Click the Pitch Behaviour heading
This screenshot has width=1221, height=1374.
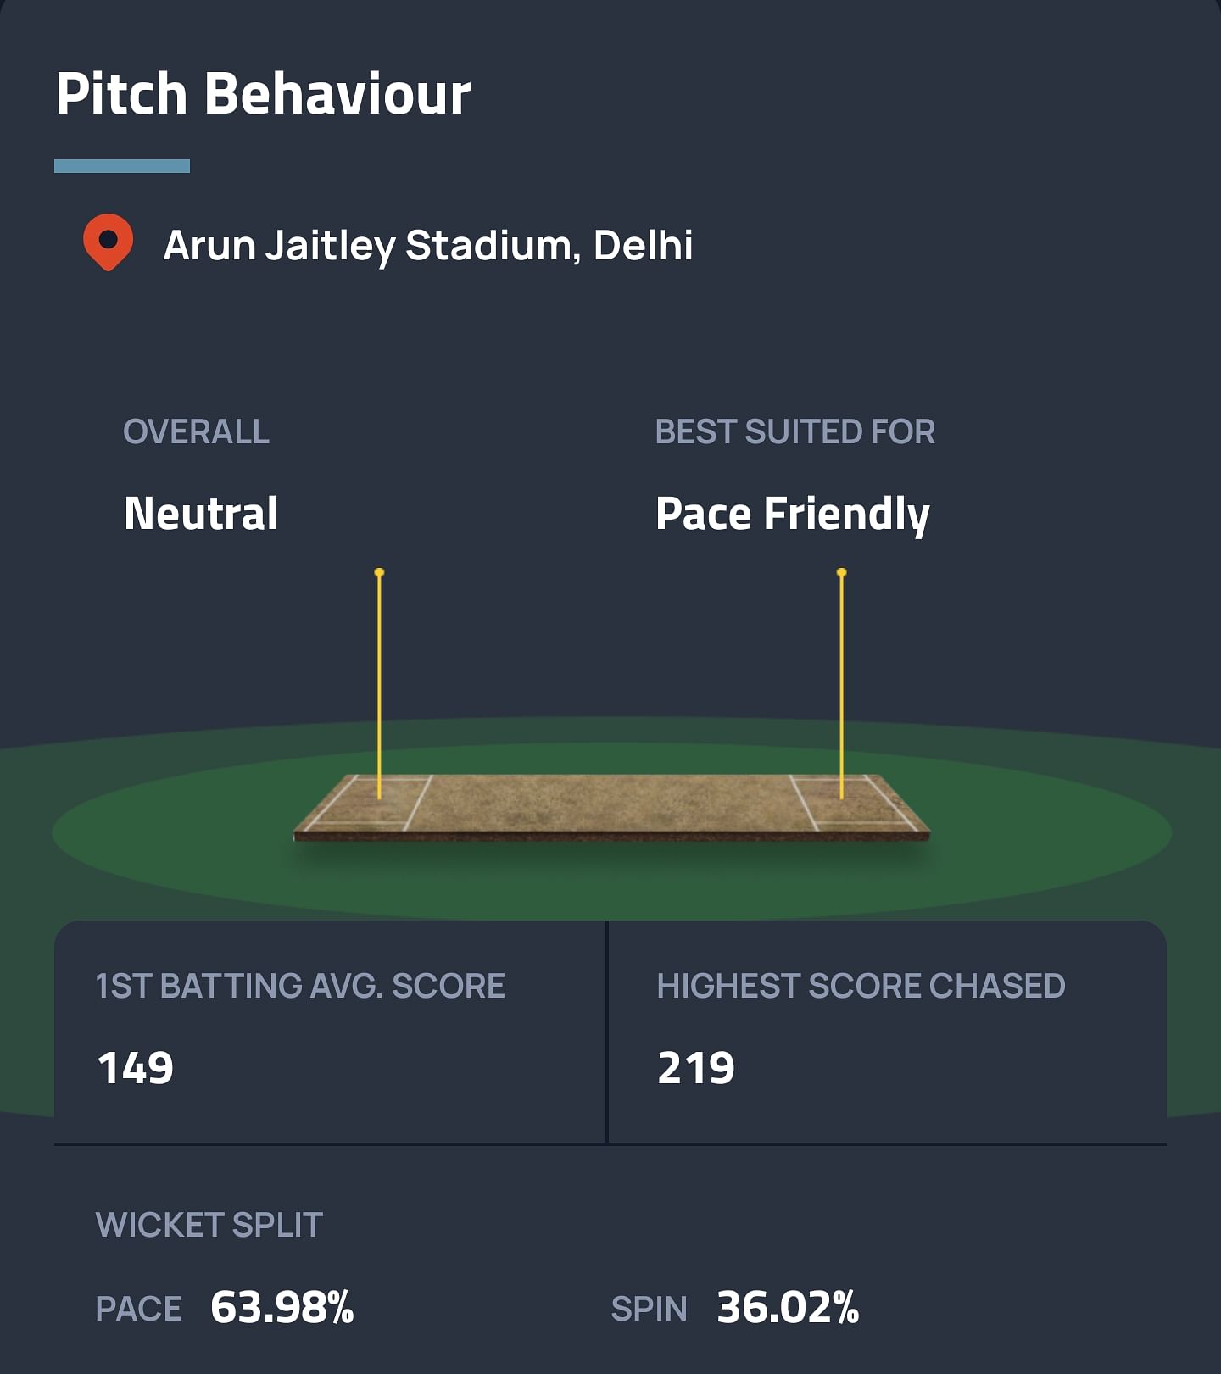click(263, 93)
